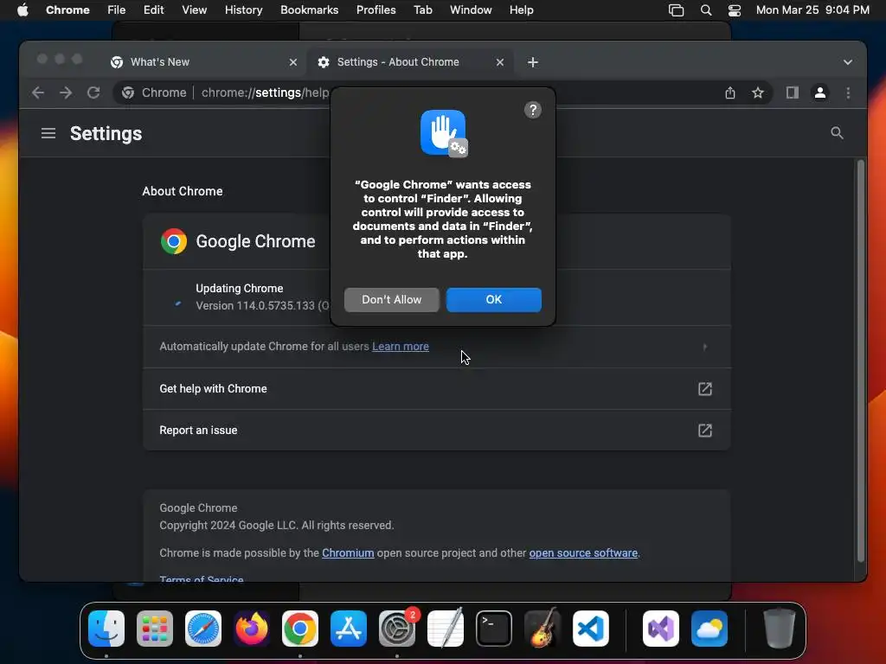This screenshot has height=664, width=886.
Task: Click the Chrome site info chip
Action: point(154,93)
